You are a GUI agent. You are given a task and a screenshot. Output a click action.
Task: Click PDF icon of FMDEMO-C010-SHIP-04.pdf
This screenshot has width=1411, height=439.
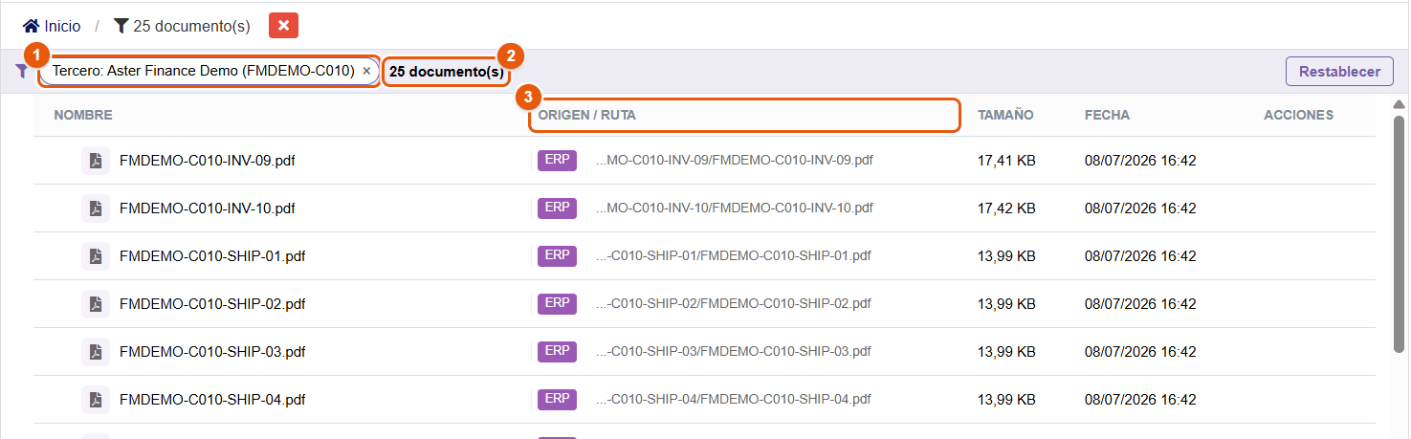click(x=96, y=399)
